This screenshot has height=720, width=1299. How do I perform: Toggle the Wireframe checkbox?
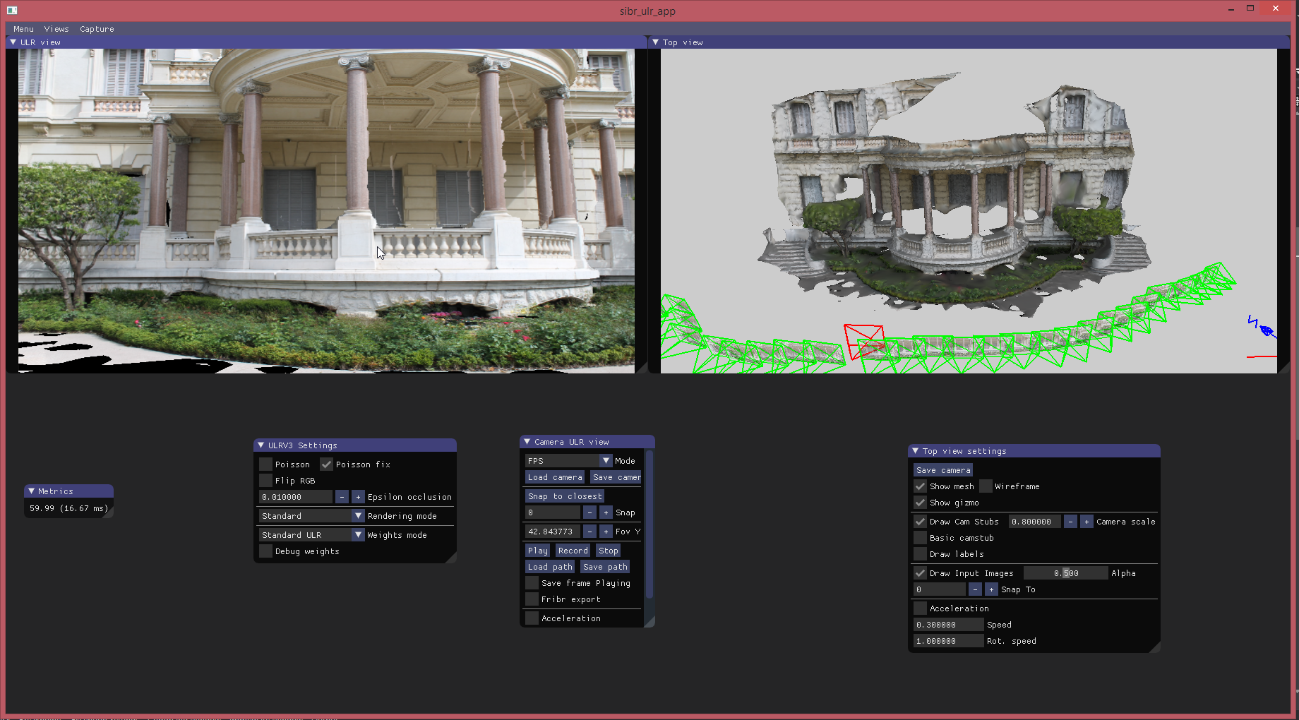pyautogui.click(x=986, y=486)
